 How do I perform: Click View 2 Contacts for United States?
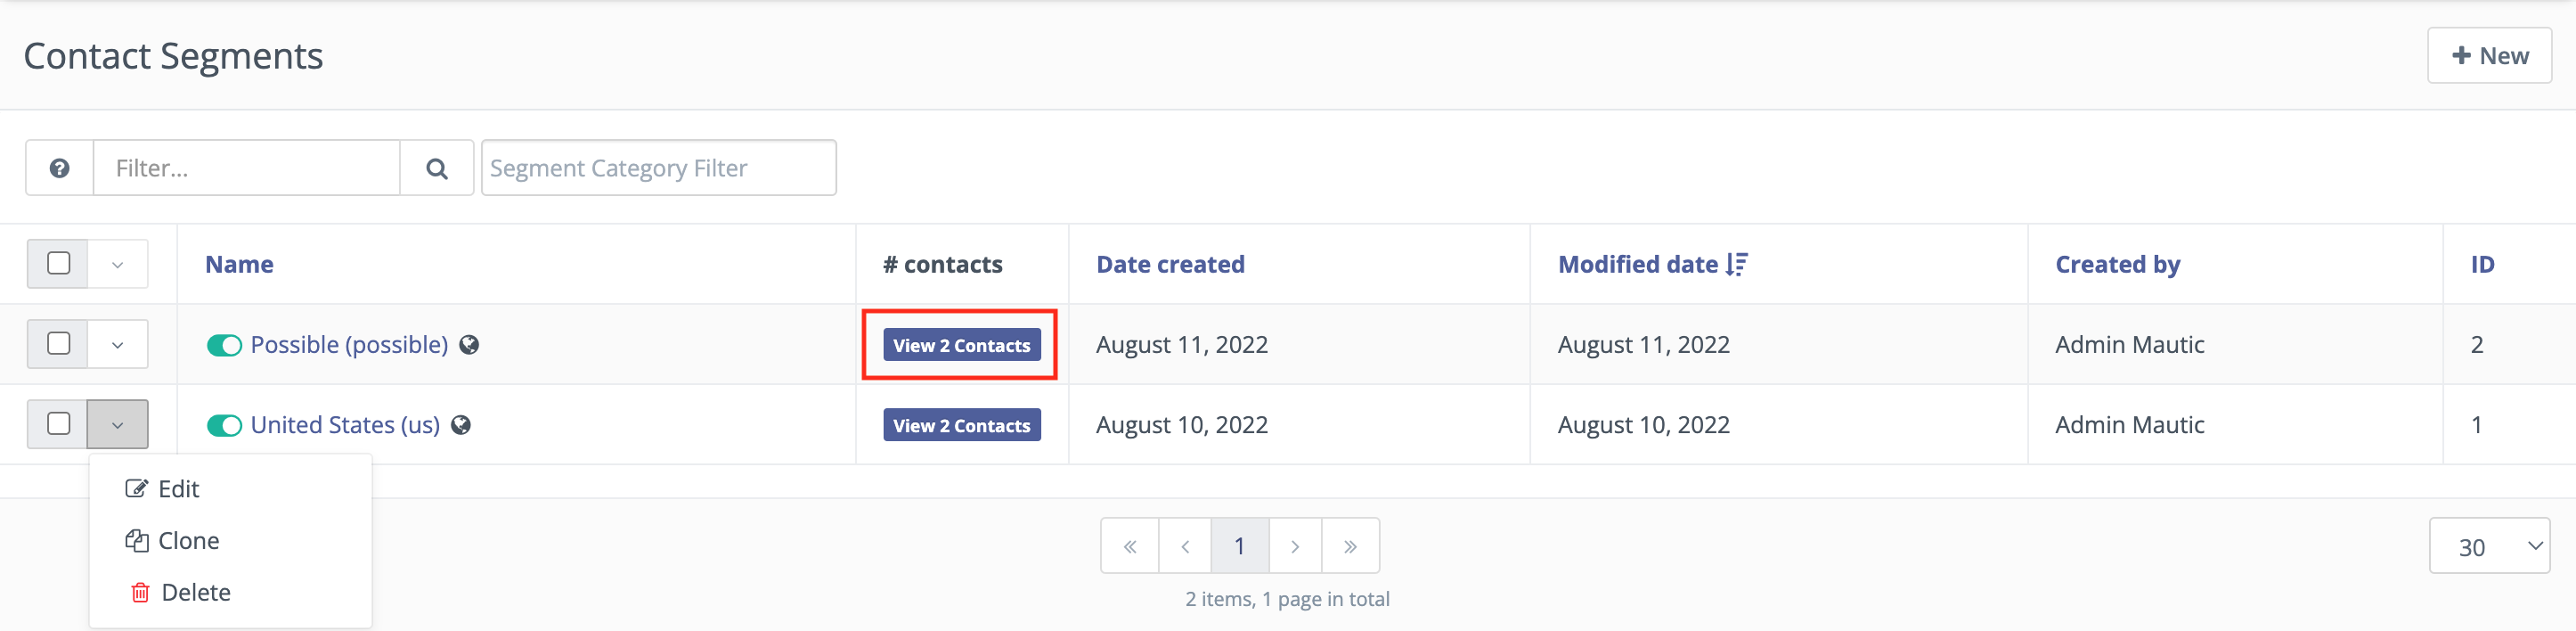tap(961, 425)
